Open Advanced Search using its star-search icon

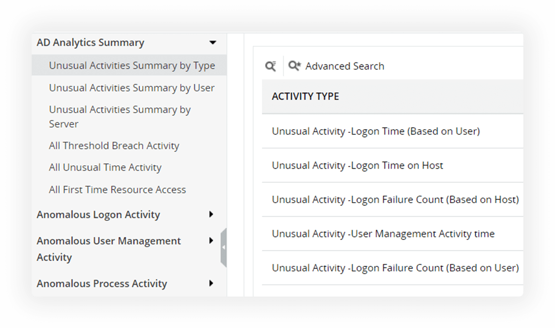pyautogui.click(x=294, y=65)
